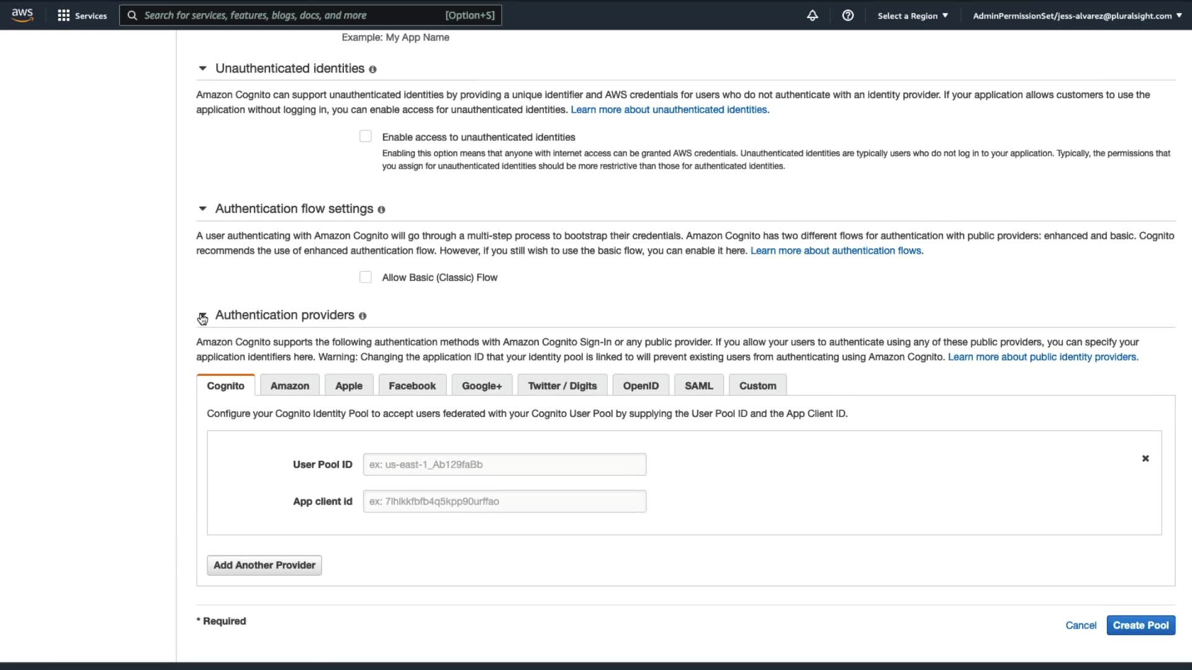Click the User Pool ID input field
This screenshot has height=670, width=1192.
coord(504,465)
